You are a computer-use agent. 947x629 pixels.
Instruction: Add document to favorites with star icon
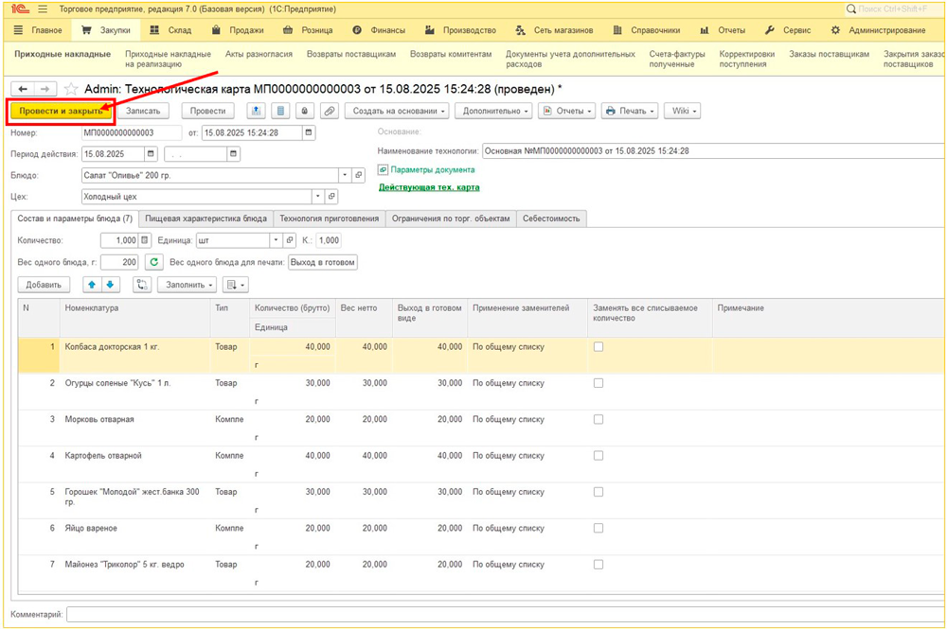[x=71, y=89]
